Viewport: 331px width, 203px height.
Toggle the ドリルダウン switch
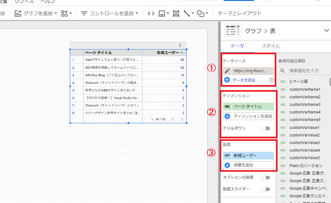(x=265, y=128)
